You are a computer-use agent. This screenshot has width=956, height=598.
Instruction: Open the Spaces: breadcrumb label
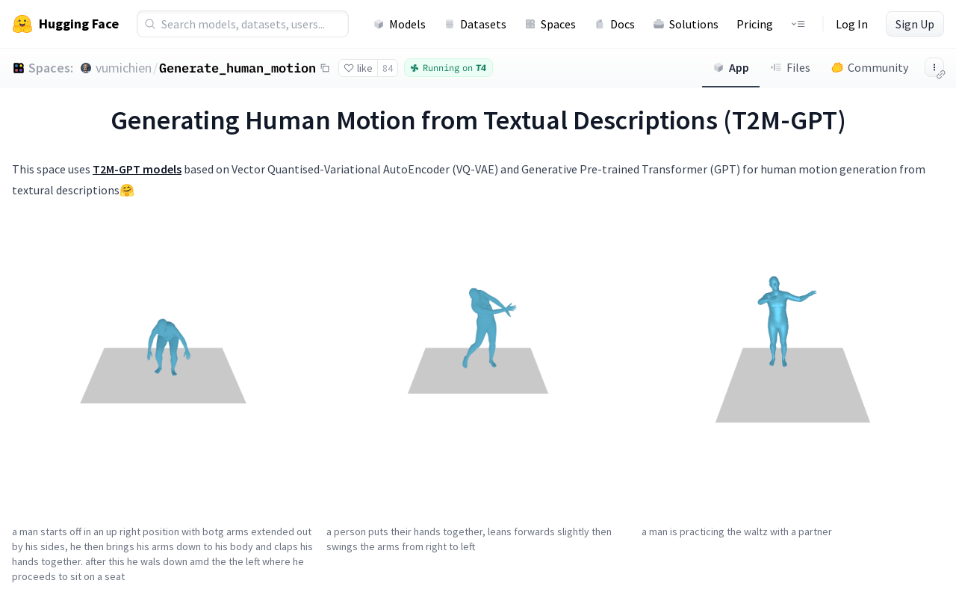pyautogui.click(x=51, y=68)
